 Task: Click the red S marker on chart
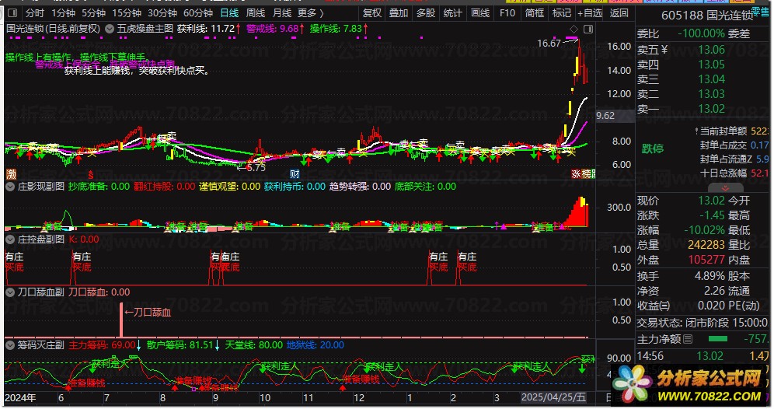(90, 174)
